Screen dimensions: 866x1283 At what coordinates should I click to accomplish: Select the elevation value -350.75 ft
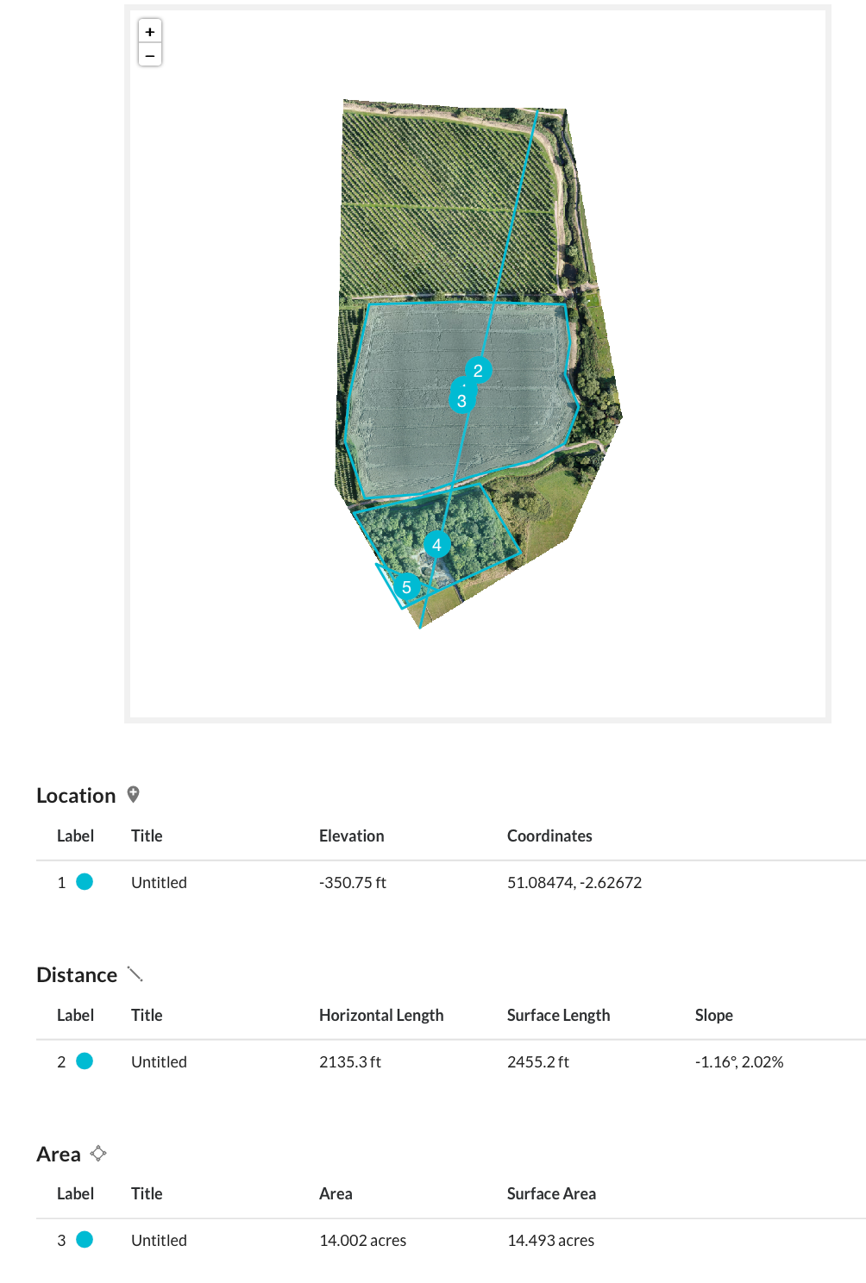(x=353, y=883)
